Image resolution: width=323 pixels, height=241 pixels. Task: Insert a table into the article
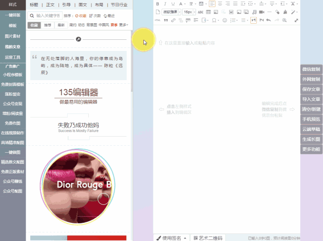tap(208, 12)
